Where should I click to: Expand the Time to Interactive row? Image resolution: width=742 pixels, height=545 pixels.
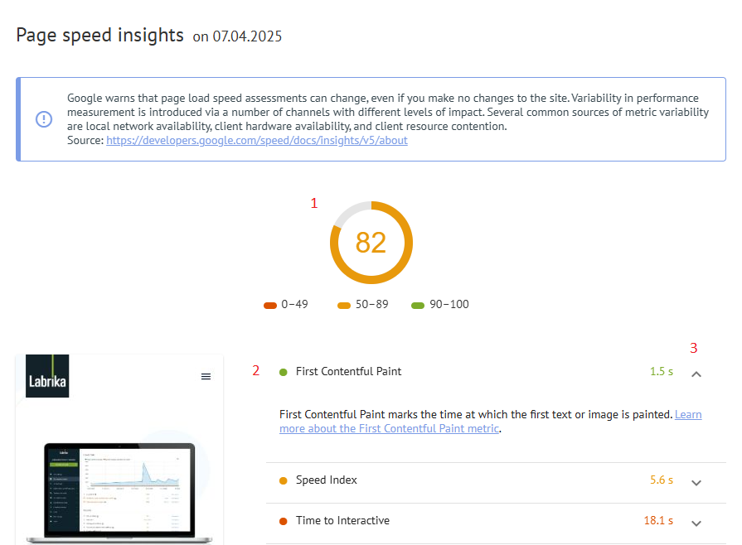pos(696,523)
